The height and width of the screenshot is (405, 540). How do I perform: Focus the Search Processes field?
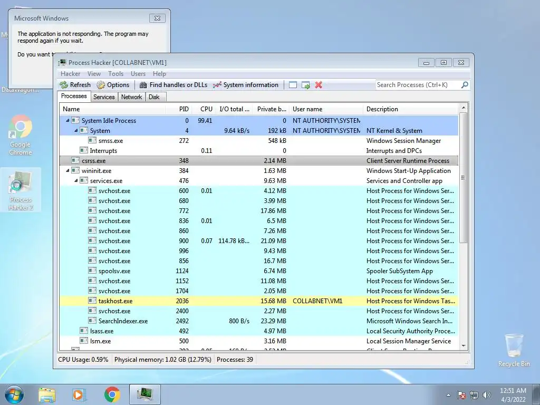418,85
